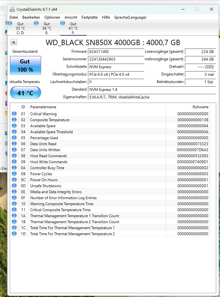Viewport: 220px width, 297px height.
Task: Select Controller Busy Time parameter name
Action: pyautogui.click(x=47, y=168)
